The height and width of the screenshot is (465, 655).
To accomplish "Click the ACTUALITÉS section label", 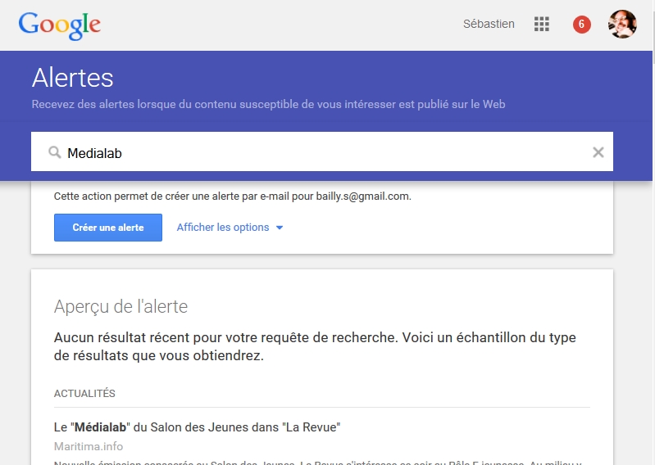I will pos(84,393).
